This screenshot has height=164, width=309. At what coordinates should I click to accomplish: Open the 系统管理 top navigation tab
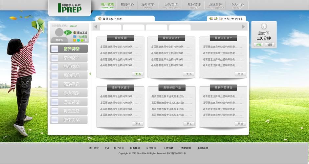pos(215,5)
